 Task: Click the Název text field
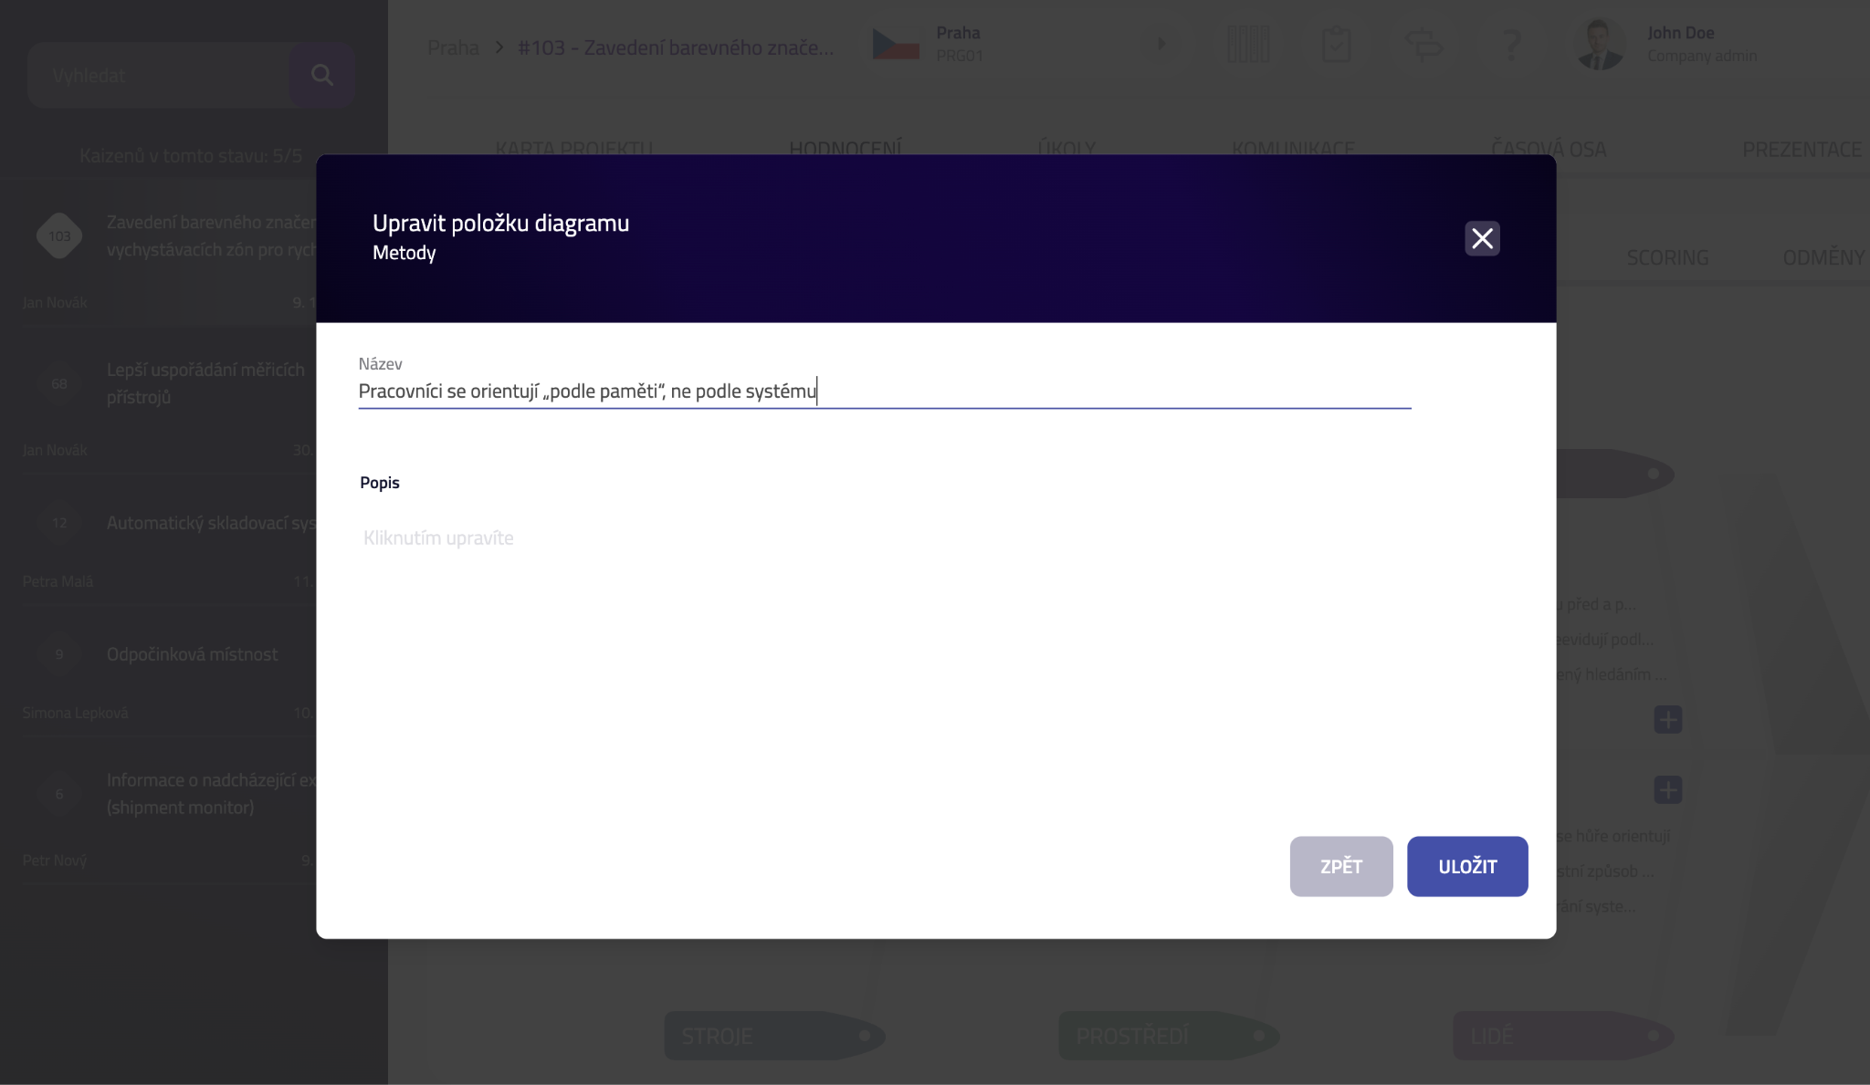(x=884, y=391)
